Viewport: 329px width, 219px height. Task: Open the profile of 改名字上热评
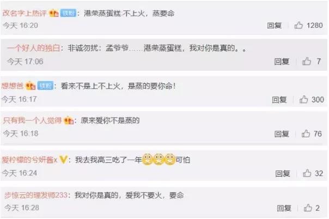pyautogui.click(x=25, y=14)
